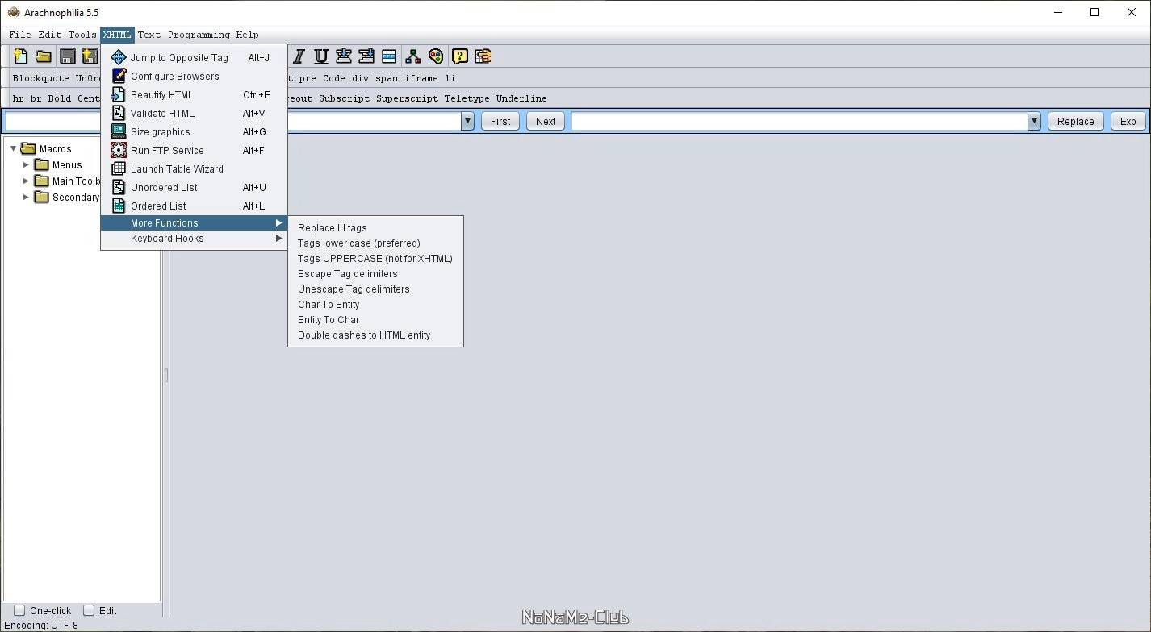Click the New Document toolbar icon

click(20, 56)
